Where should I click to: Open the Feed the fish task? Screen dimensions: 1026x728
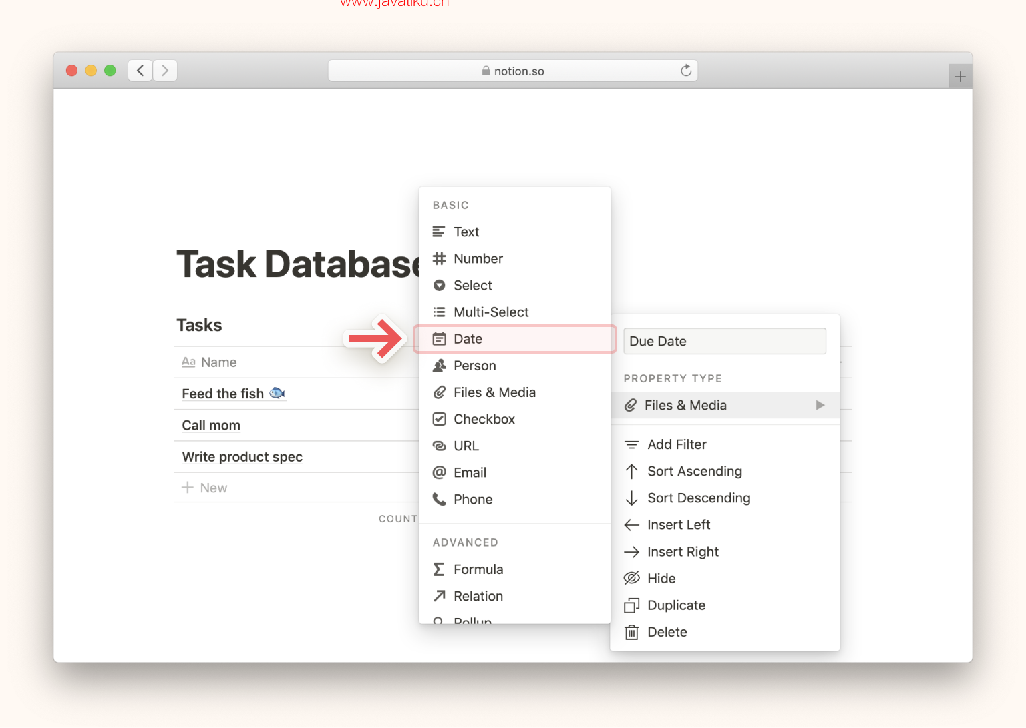coord(223,394)
